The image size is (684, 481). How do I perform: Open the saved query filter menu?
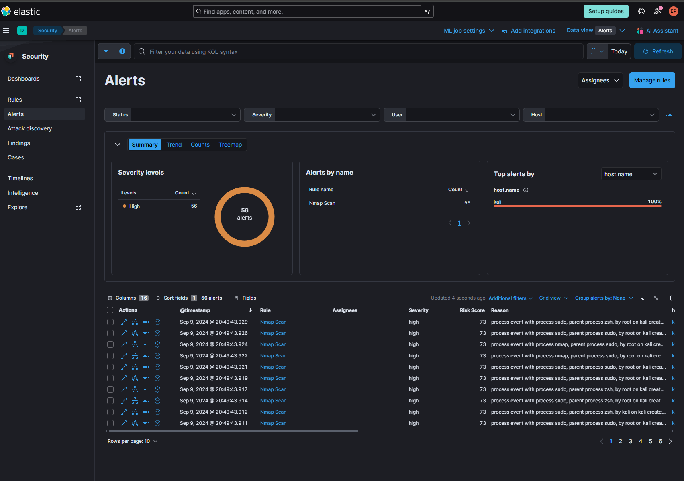pos(106,51)
